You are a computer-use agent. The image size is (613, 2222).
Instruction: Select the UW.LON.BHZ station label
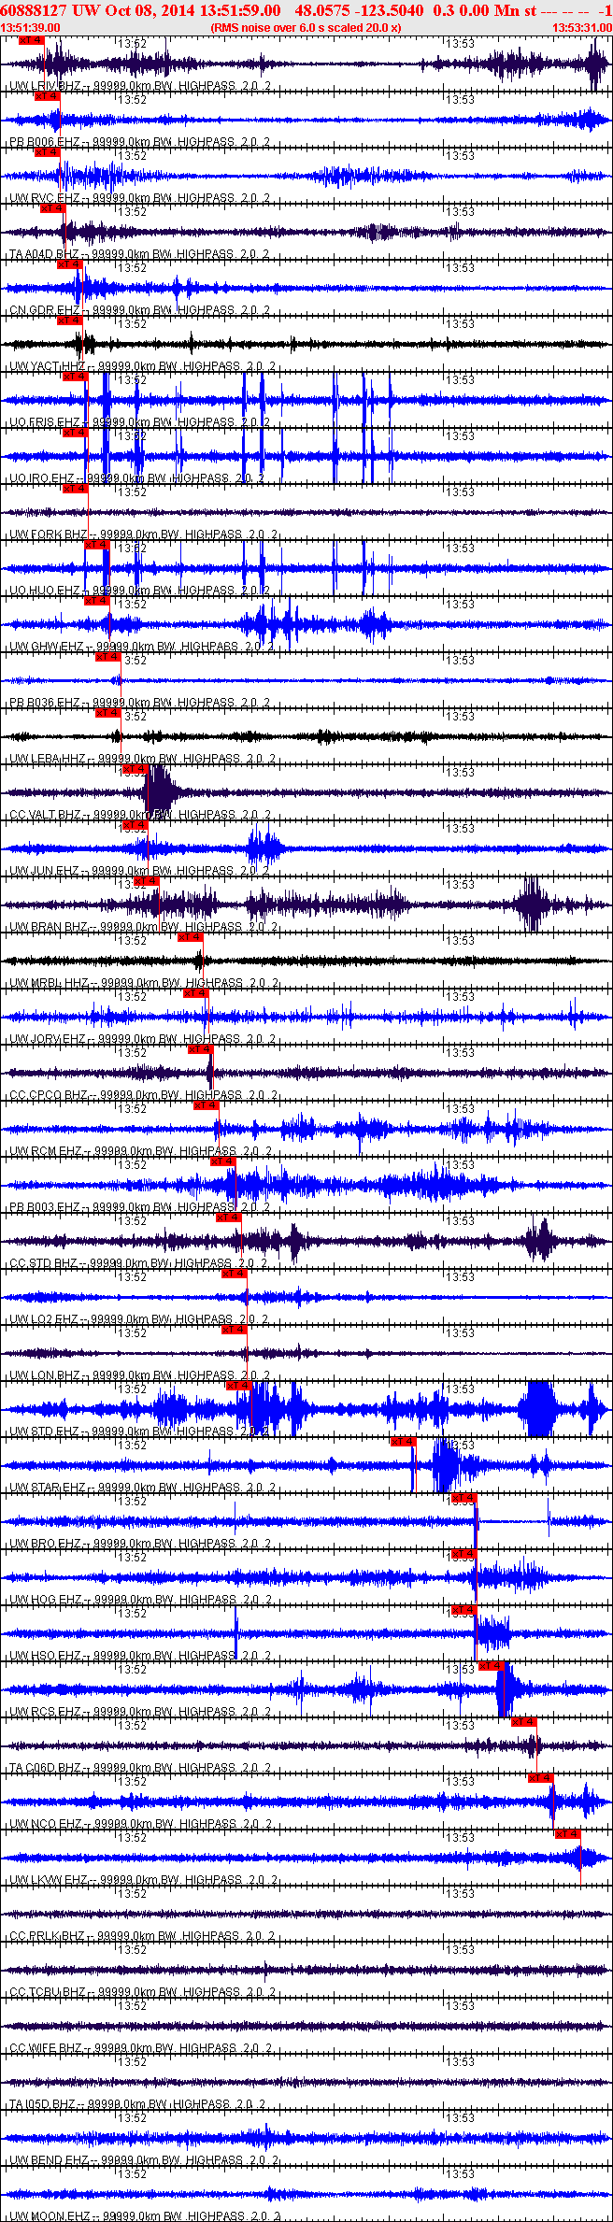pos(45,1375)
